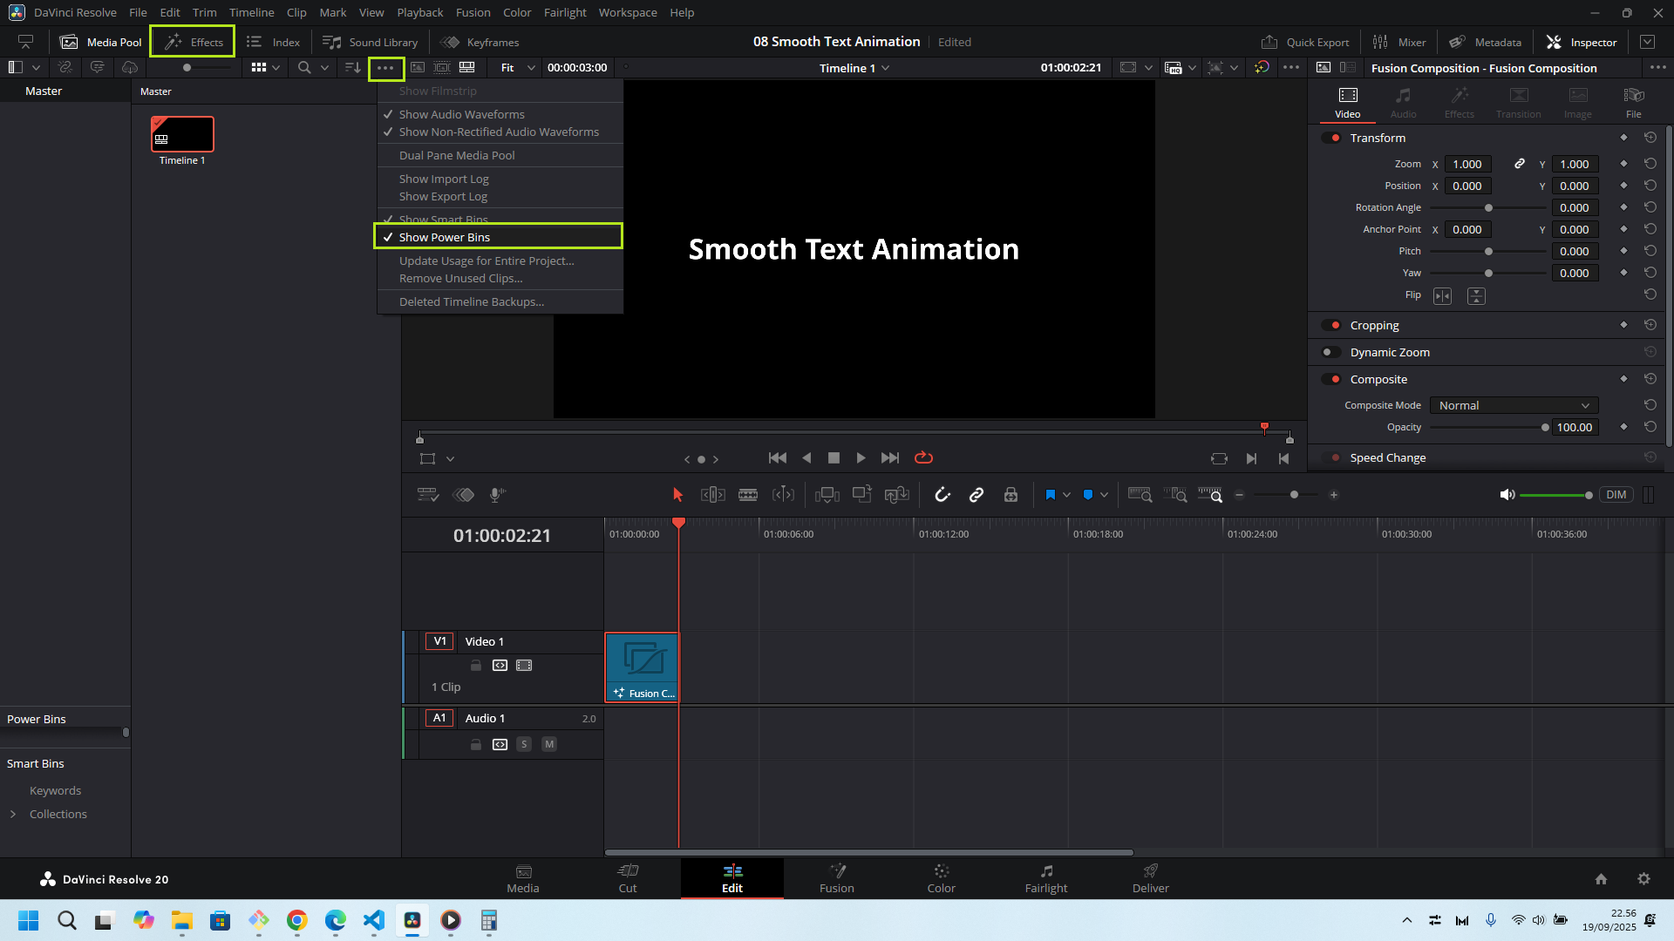Open Project Settings gear icon
1674x941 pixels.
coord(1643,878)
